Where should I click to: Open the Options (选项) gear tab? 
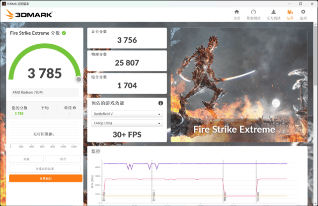303,14
